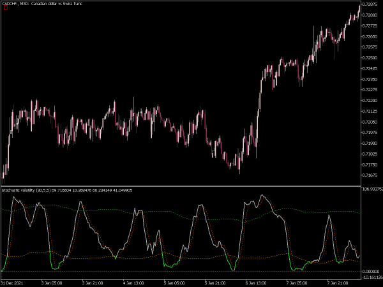
Task: Click the 0.72725 price label
Action: (x=370, y=26)
